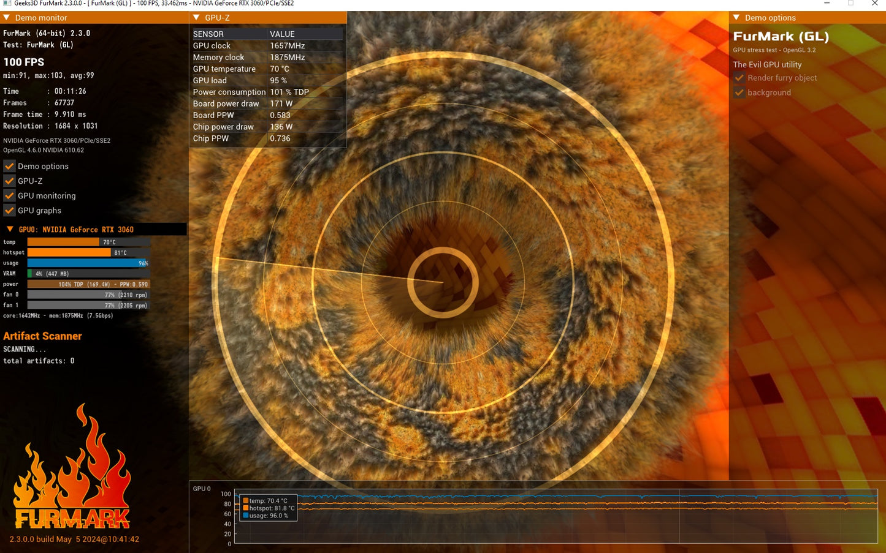Toggle the background checkbox
The height and width of the screenshot is (553, 886).
[x=739, y=92]
